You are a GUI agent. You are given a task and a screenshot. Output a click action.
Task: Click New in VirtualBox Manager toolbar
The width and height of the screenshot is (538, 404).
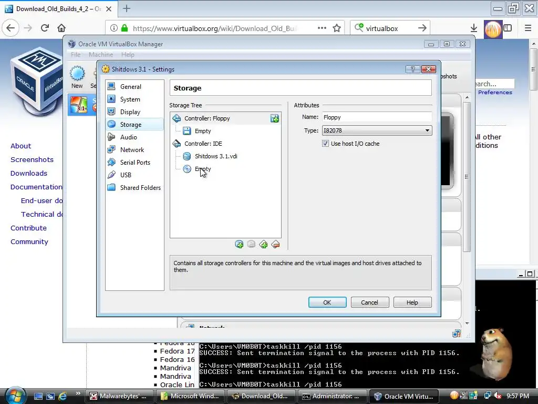coord(77,78)
